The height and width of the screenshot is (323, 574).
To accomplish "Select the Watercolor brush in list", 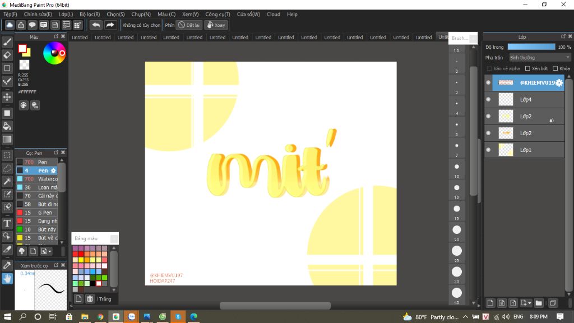I will click(x=37, y=179).
